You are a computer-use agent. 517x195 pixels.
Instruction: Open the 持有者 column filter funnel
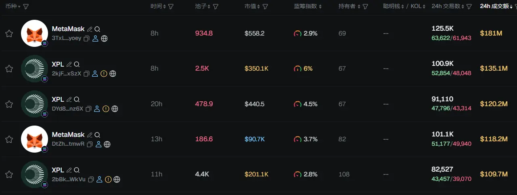365,6
